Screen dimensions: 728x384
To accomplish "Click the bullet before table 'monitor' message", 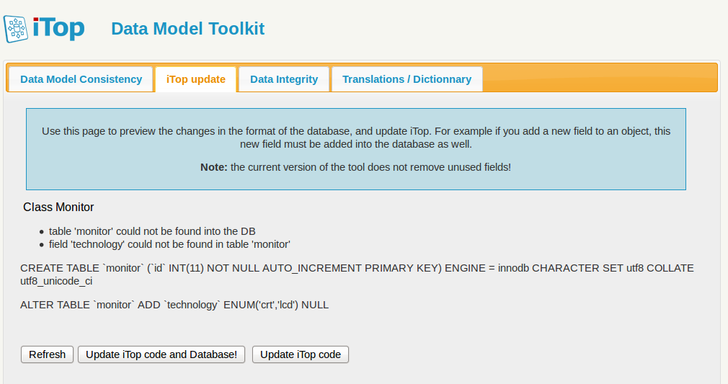I will 42,232.
